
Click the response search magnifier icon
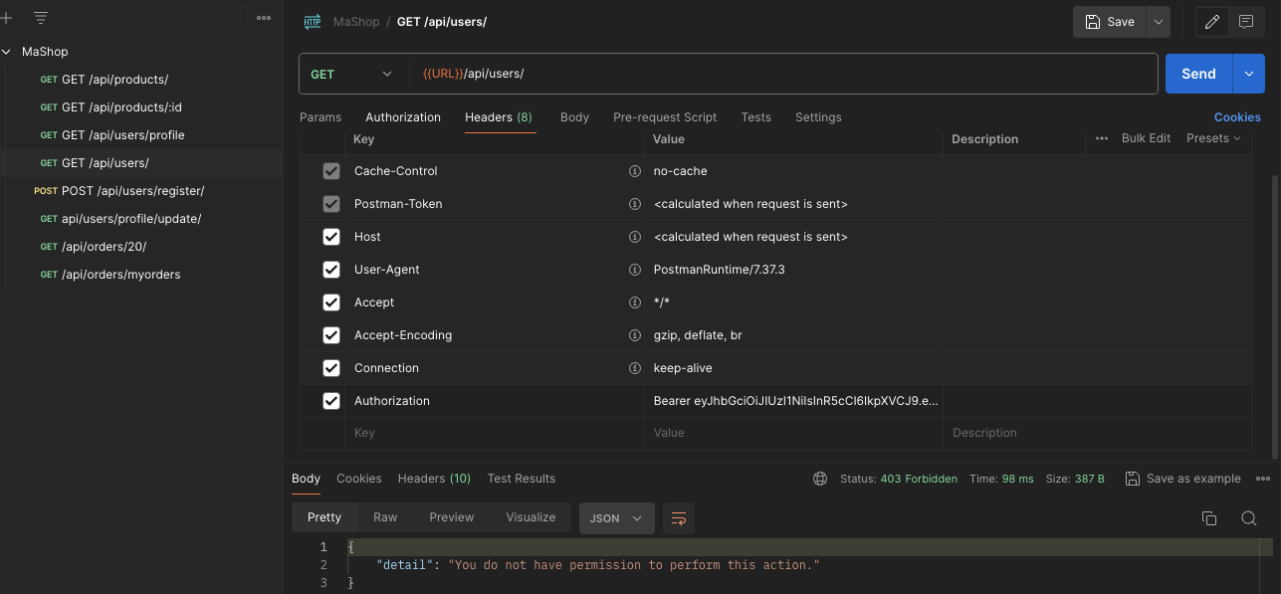pyautogui.click(x=1248, y=518)
